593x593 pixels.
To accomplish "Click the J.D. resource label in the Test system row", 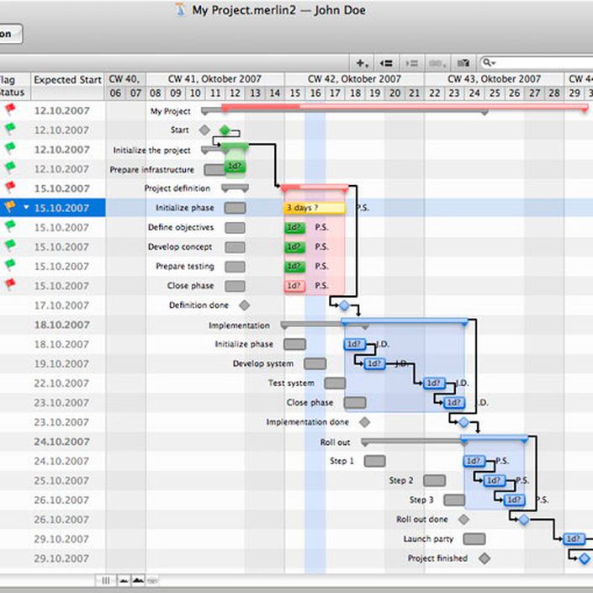I will click(x=462, y=383).
